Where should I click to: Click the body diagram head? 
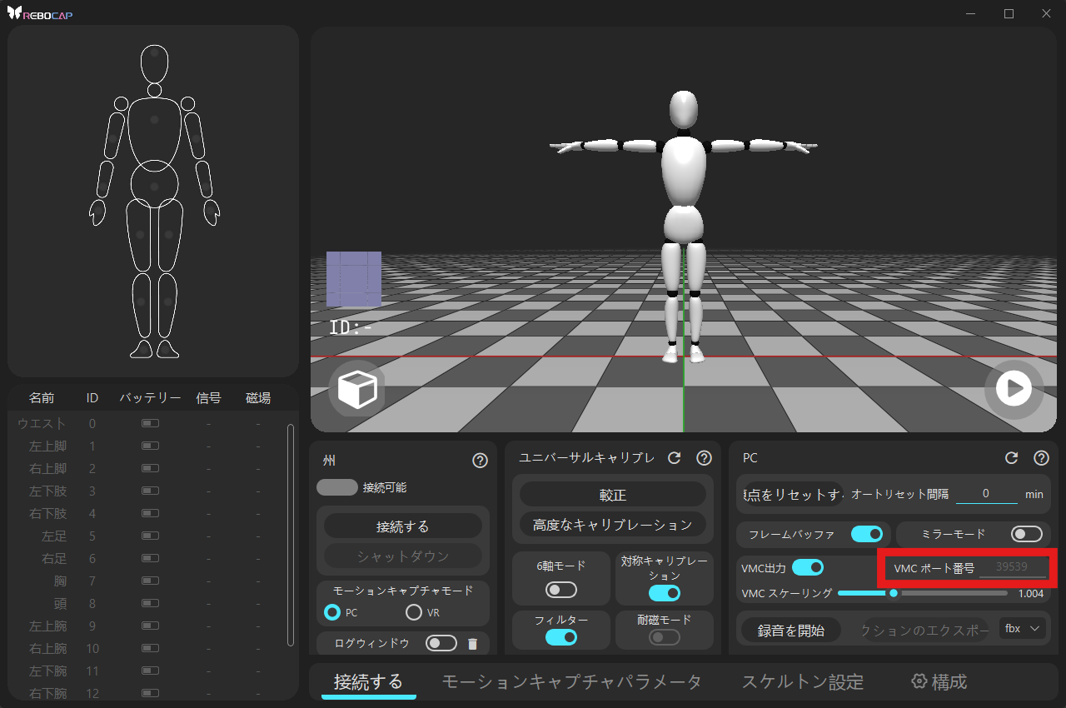click(155, 63)
